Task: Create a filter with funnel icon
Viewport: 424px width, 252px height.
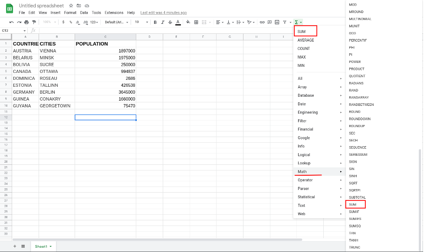Action: click(x=285, y=22)
